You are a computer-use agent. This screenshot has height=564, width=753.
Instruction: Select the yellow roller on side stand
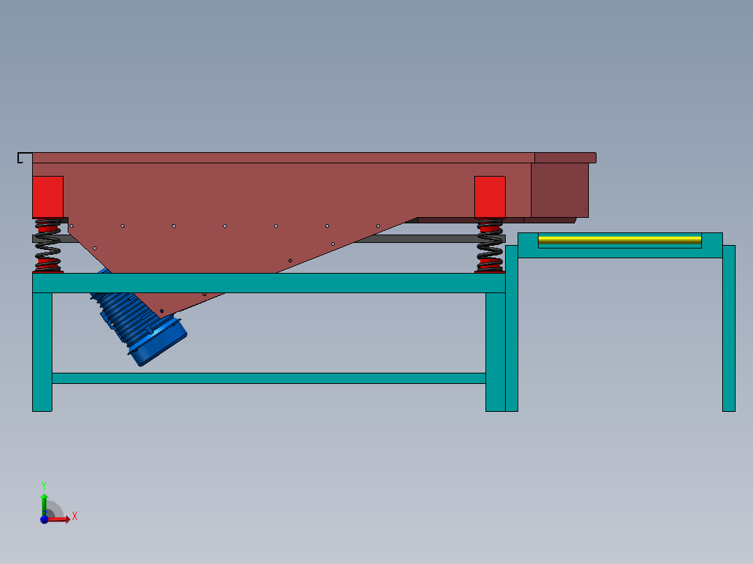pyautogui.click(x=620, y=240)
